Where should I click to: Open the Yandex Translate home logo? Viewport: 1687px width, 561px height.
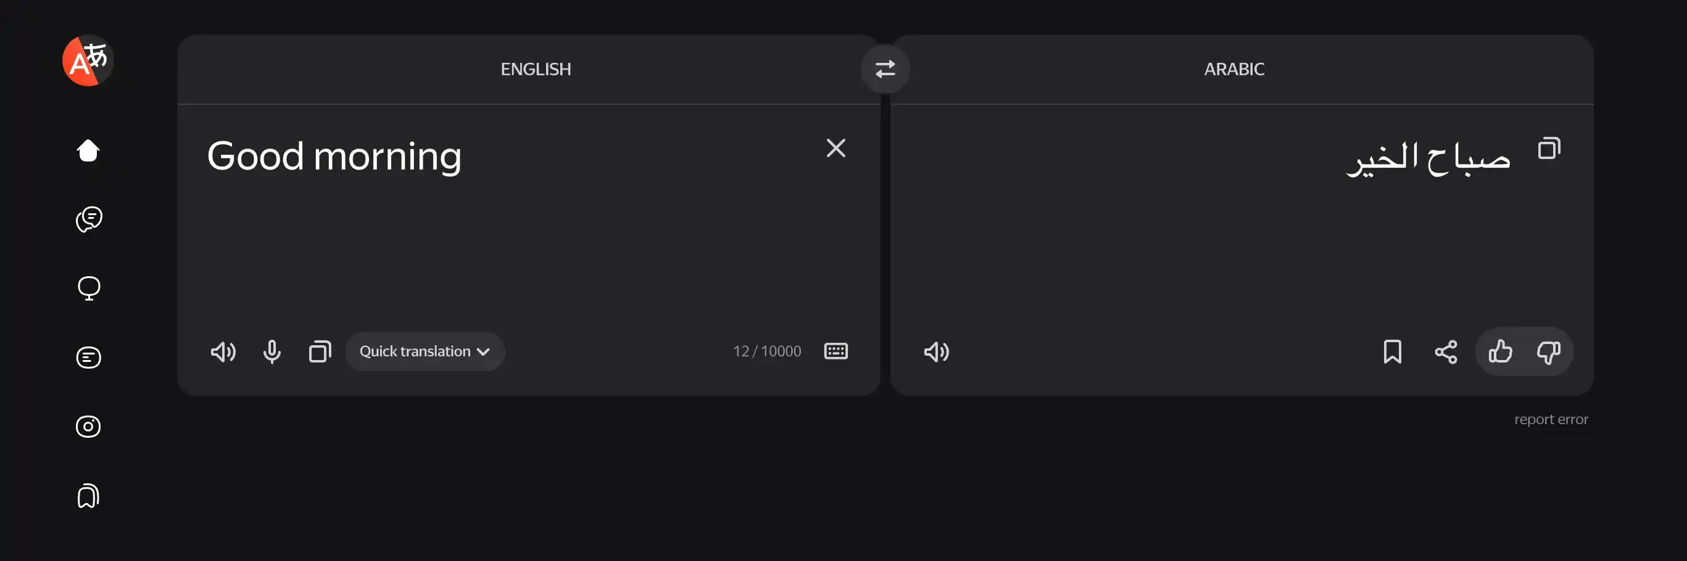click(x=87, y=60)
